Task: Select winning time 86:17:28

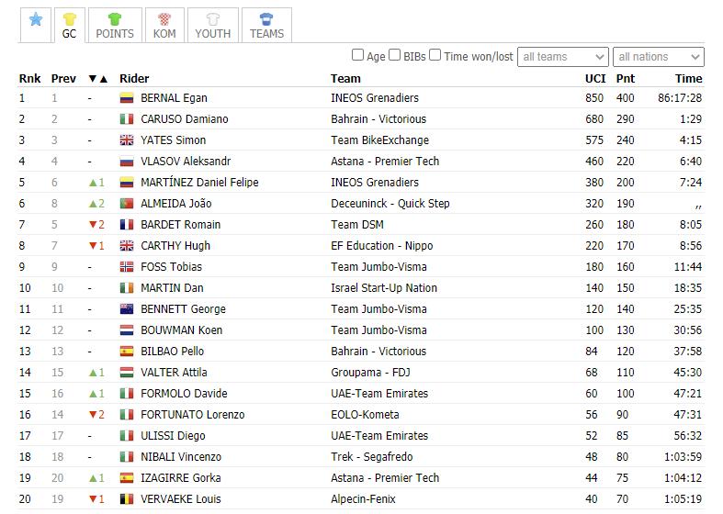Action: (x=680, y=98)
